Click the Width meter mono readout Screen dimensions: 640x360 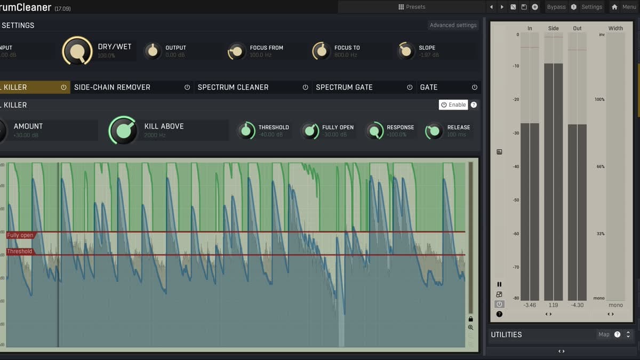(615, 305)
